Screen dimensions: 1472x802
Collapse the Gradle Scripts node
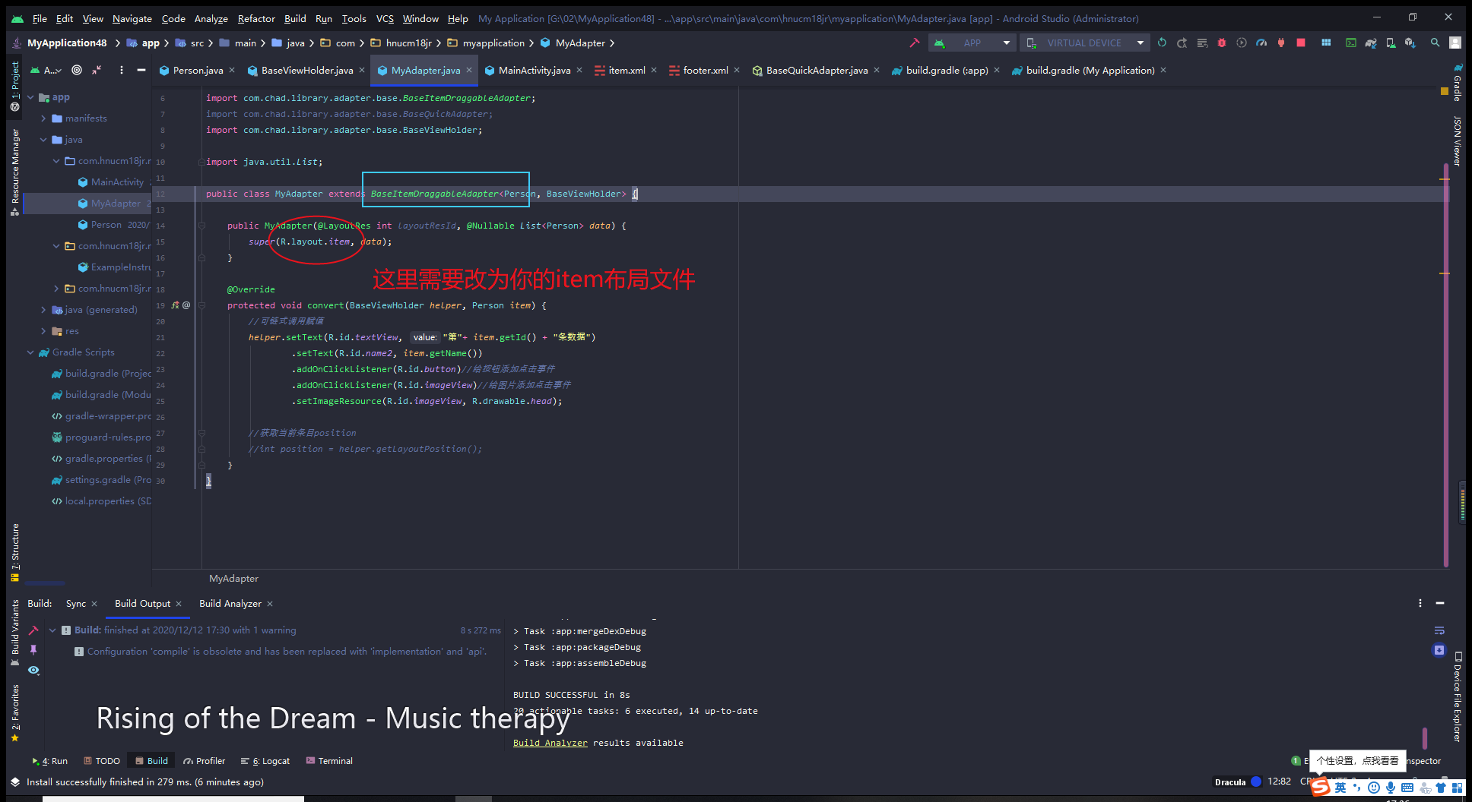tap(31, 352)
